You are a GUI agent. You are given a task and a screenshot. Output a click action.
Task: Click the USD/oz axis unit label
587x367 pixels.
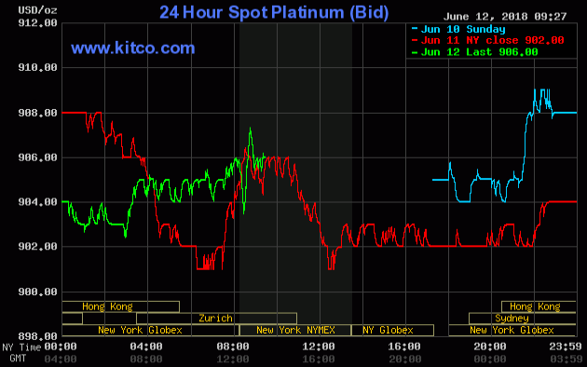(x=37, y=10)
